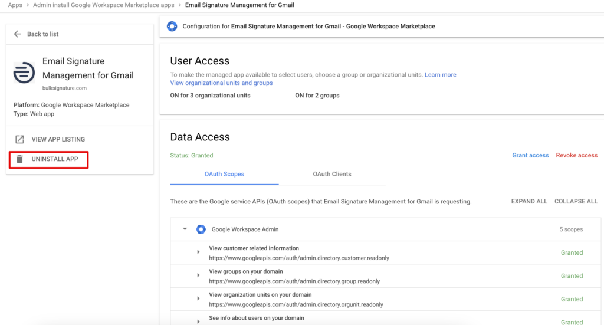Expand the View groups on your domain scope
604x325 pixels.
pos(198,275)
